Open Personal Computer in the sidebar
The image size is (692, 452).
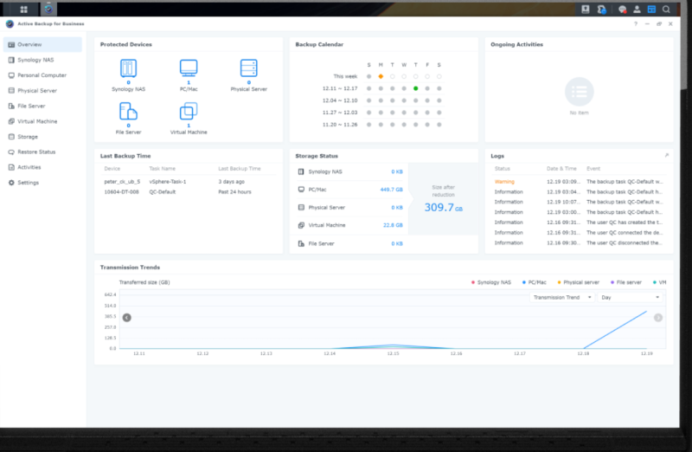pos(42,75)
